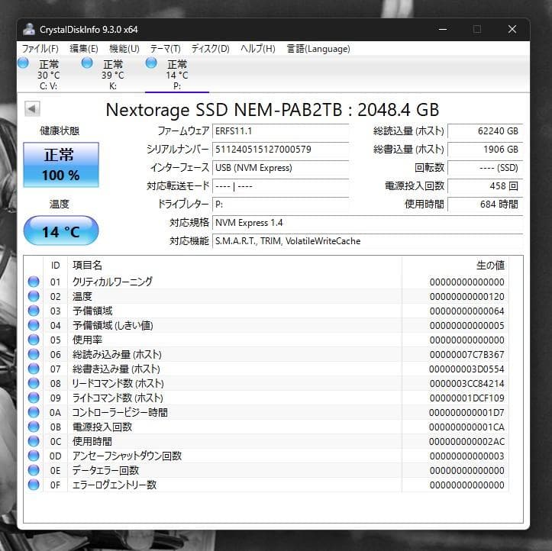
Task: Click blue status icon for row 0A
Action: click(34, 412)
